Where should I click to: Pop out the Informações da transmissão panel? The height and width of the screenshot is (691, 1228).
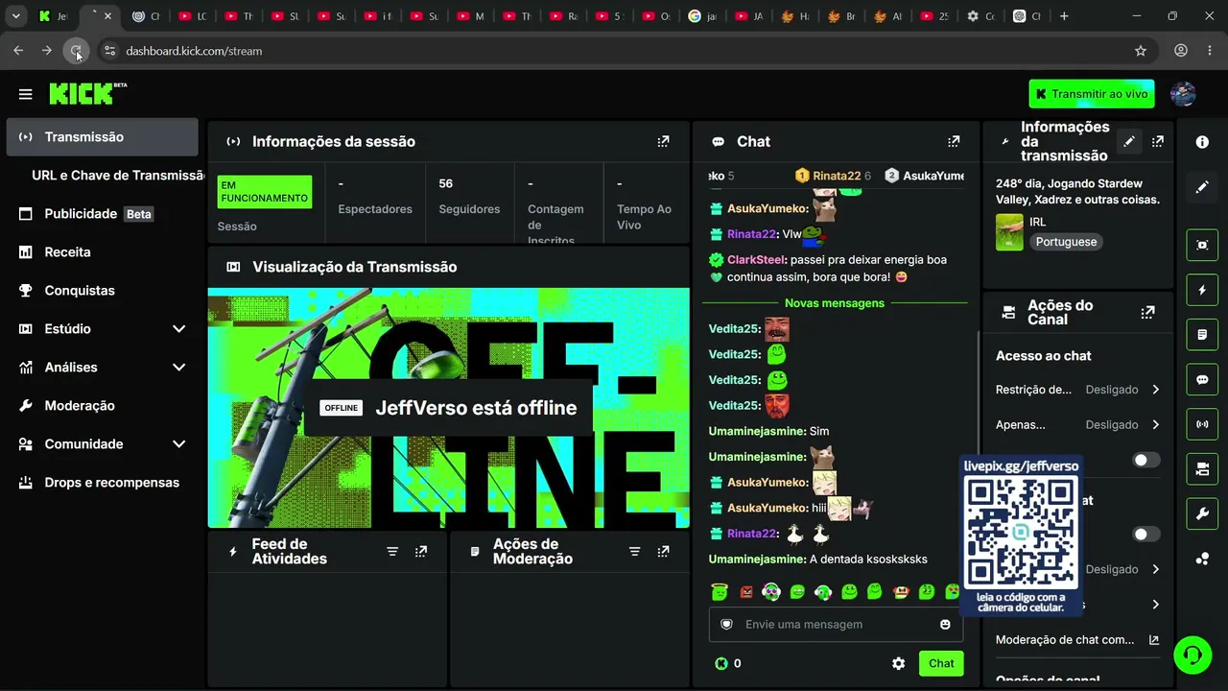click(x=1158, y=141)
